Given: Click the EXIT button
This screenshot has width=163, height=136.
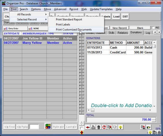Looking at the screenshot, I should click(x=125, y=17).
